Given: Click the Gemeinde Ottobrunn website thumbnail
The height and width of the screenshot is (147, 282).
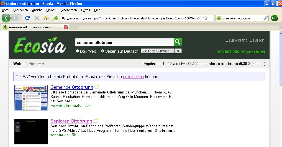Looking at the screenshot, I should tap(31, 98).
